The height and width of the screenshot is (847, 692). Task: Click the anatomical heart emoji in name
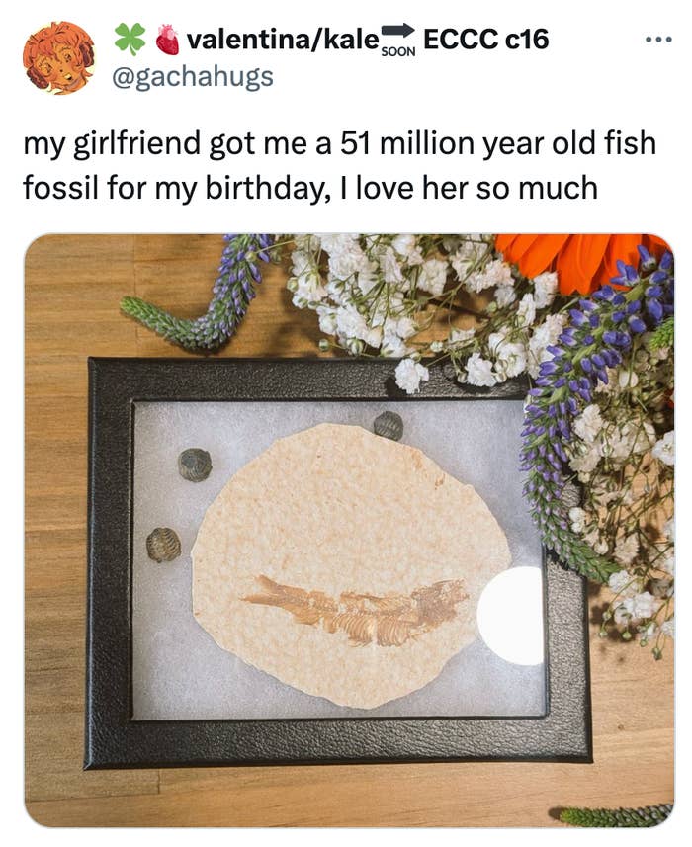point(168,40)
